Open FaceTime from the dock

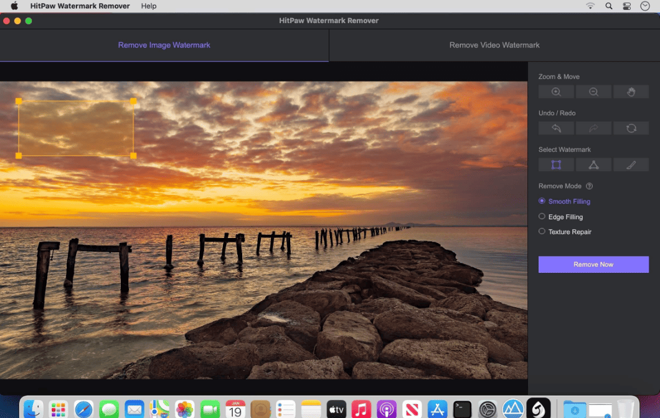[x=210, y=409]
